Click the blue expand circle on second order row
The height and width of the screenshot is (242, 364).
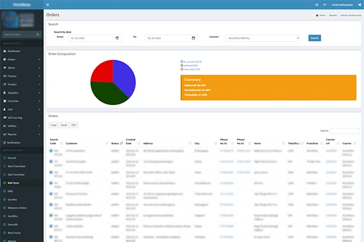point(51,161)
